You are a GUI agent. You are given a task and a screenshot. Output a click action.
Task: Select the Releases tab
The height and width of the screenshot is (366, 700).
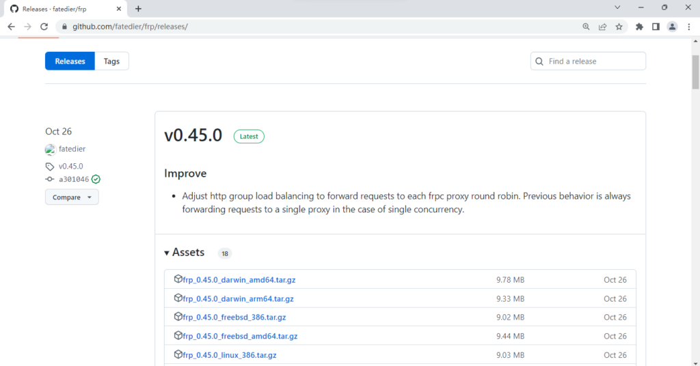(x=70, y=61)
